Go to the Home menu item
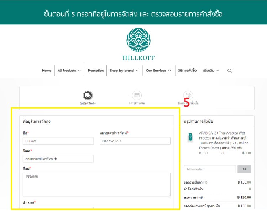The height and width of the screenshot is (213, 267). click(47, 71)
